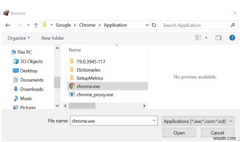Open the Applications file type dropdown
Screen dimensions: 240x142
click(198, 121)
